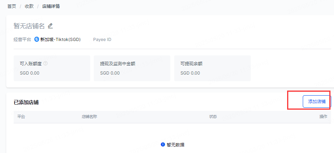
Task: Select the 可入账额度 balance card
Action: click(x=52, y=68)
